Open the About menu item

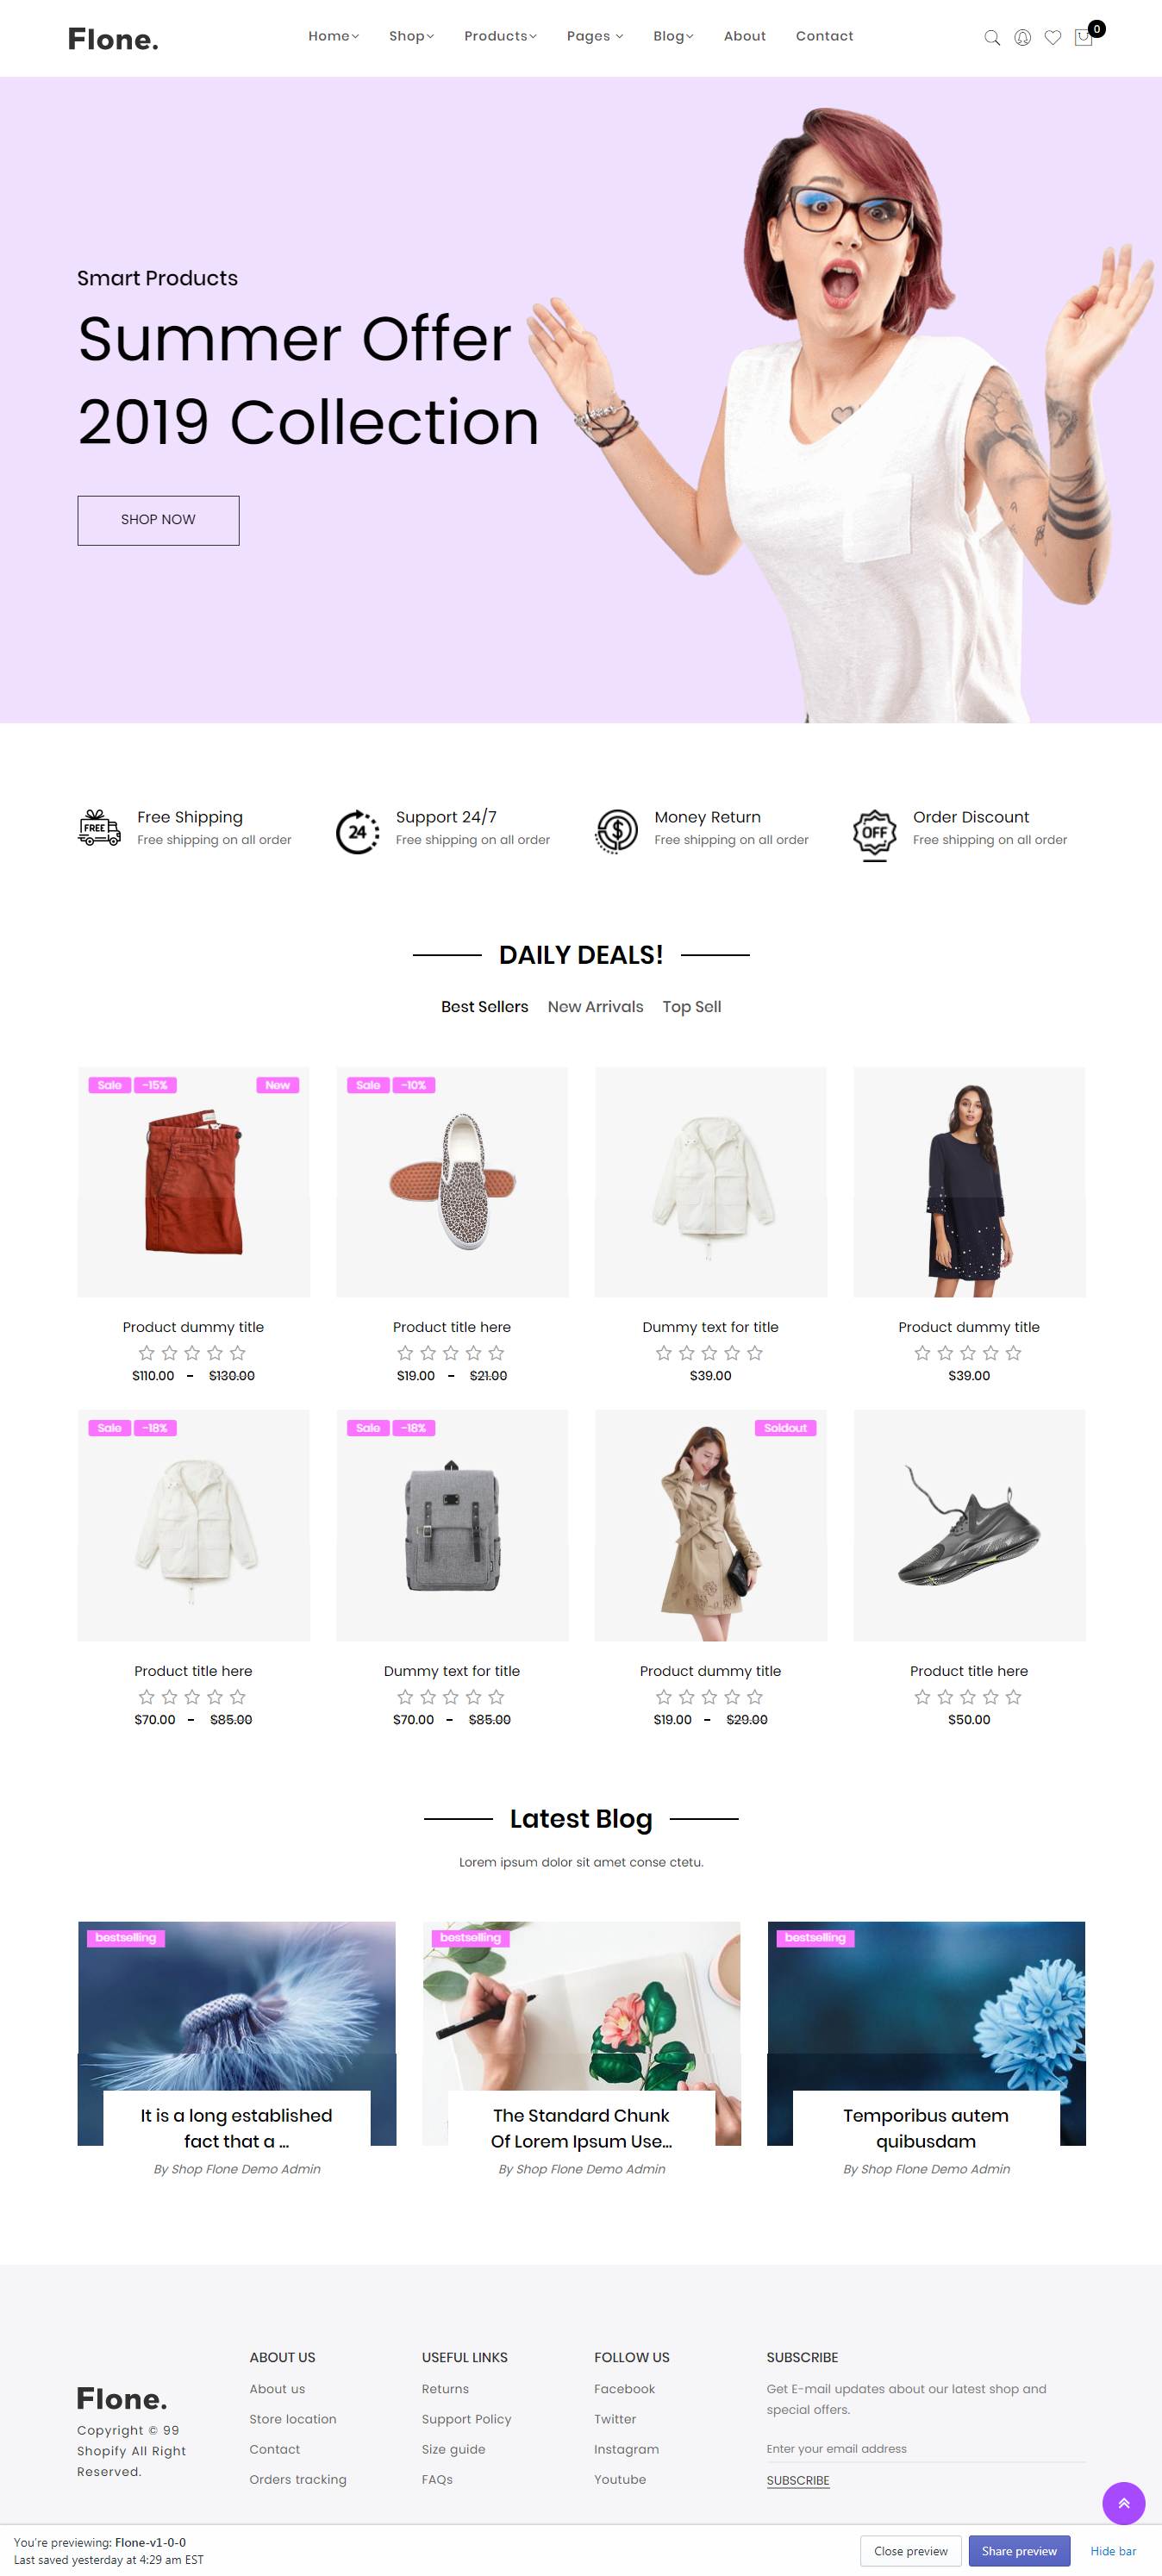pyautogui.click(x=744, y=36)
